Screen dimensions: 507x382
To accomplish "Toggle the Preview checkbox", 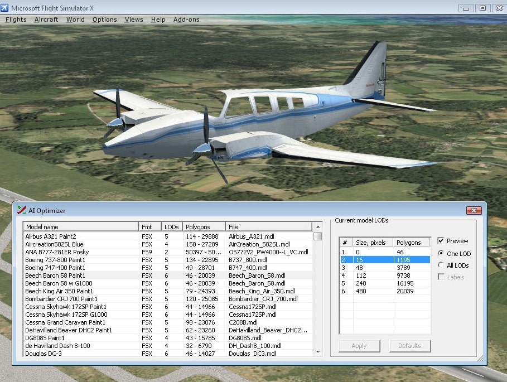I will tap(441, 241).
